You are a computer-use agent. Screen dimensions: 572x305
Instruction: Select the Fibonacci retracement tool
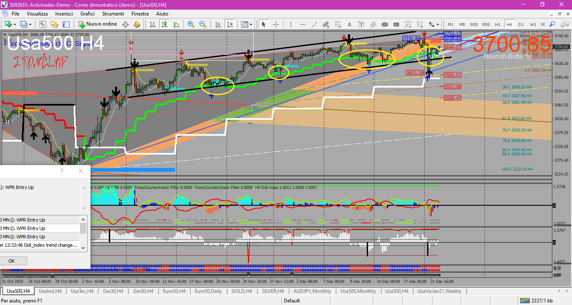[338, 24]
